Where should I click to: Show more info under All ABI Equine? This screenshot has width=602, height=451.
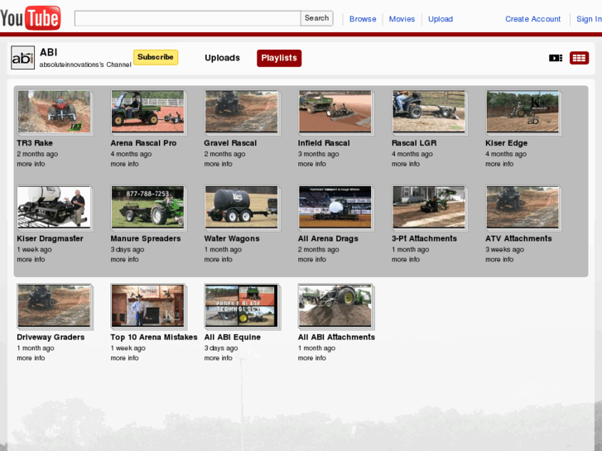point(218,358)
